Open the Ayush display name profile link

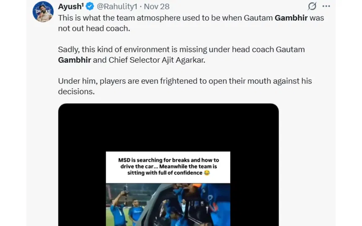point(70,7)
